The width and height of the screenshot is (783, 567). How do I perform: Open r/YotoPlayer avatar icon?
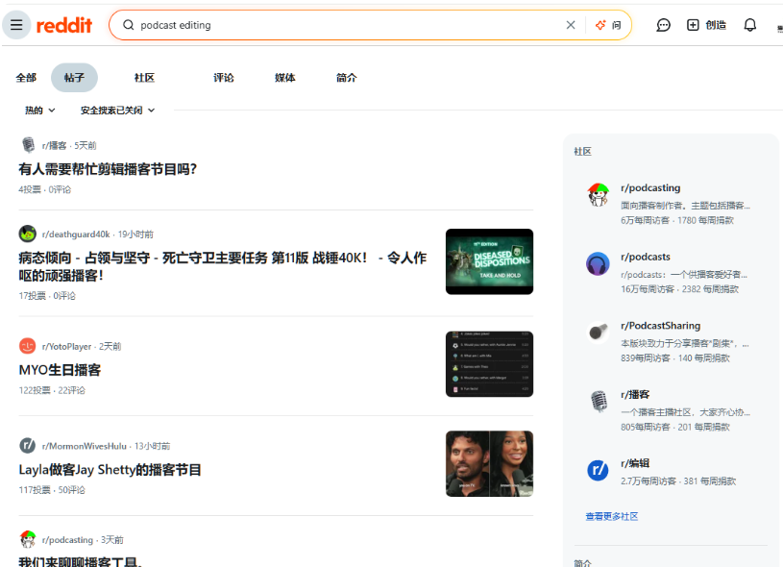[28, 346]
